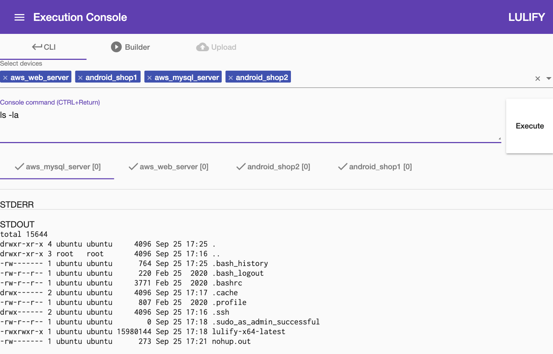Click the .bash_logout file name
The height and width of the screenshot is (354, 553).
238,273
